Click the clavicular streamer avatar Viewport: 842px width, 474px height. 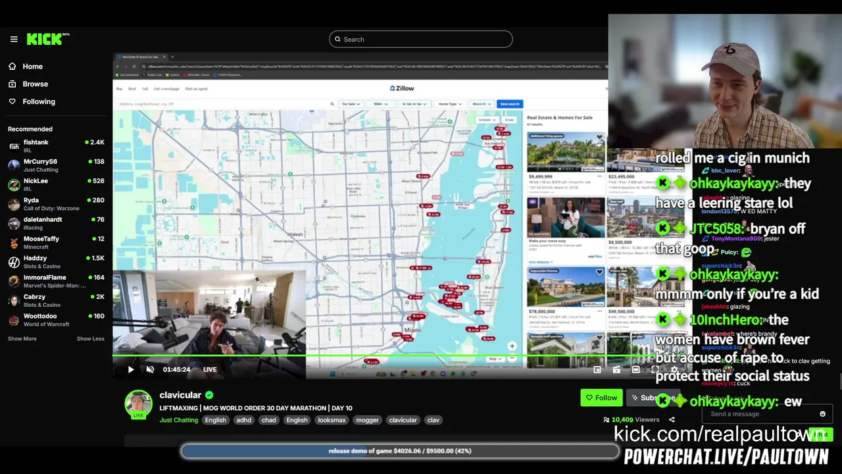click(x=139, y=403)
